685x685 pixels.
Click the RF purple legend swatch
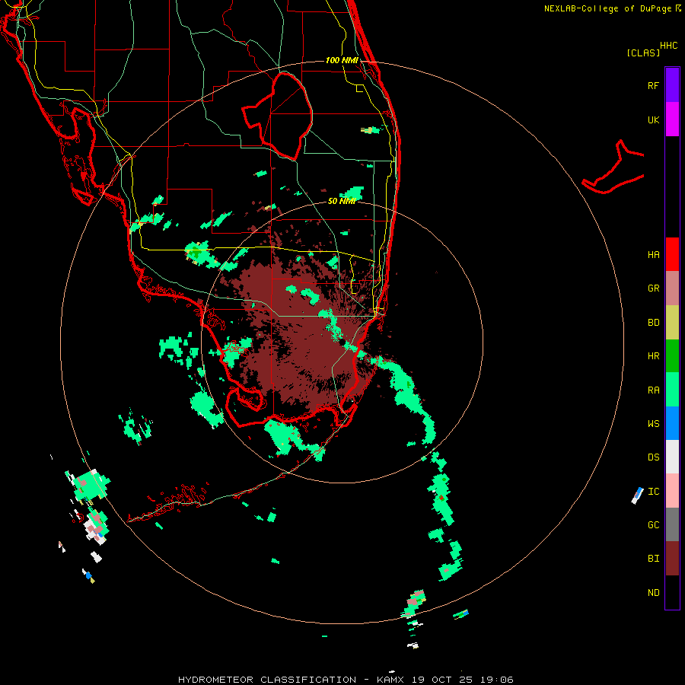[x=672, y=85]
